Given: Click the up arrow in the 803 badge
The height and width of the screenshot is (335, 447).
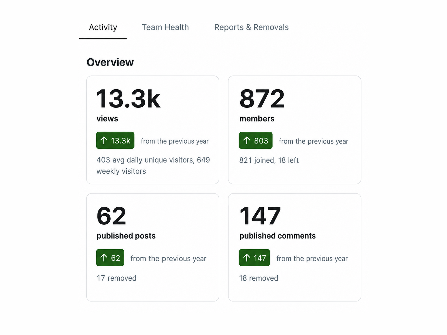Looking at the screenshot, I should (247, 140).
